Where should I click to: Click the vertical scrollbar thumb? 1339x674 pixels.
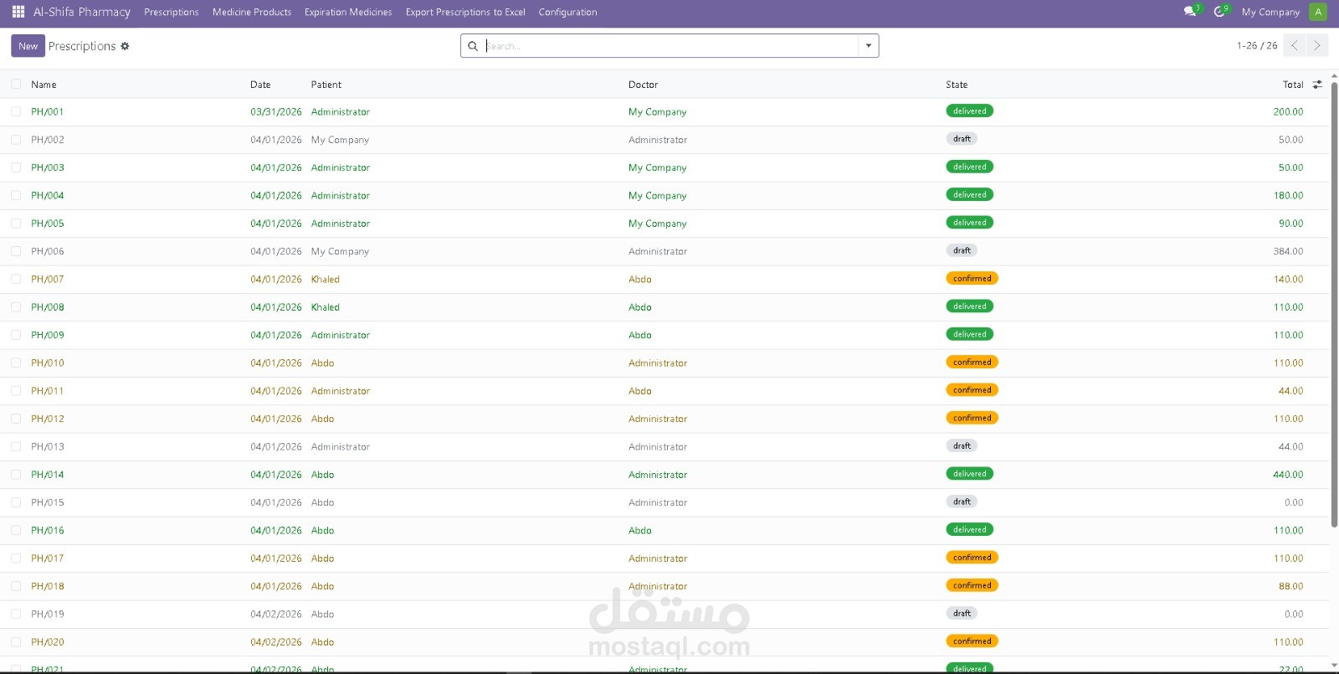pyautogui.click(x=1334, y=306)
